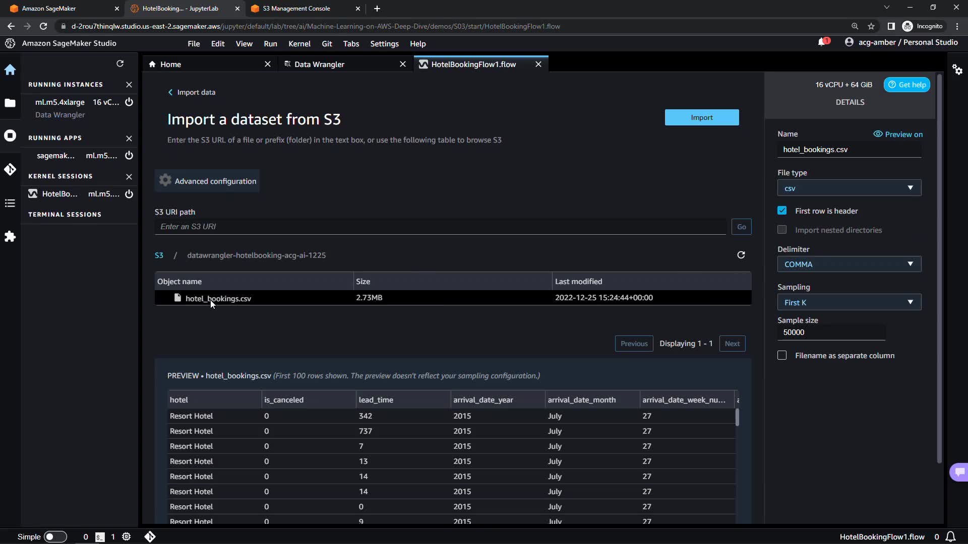
Task: Click the blue Import button
Action: 701,118
